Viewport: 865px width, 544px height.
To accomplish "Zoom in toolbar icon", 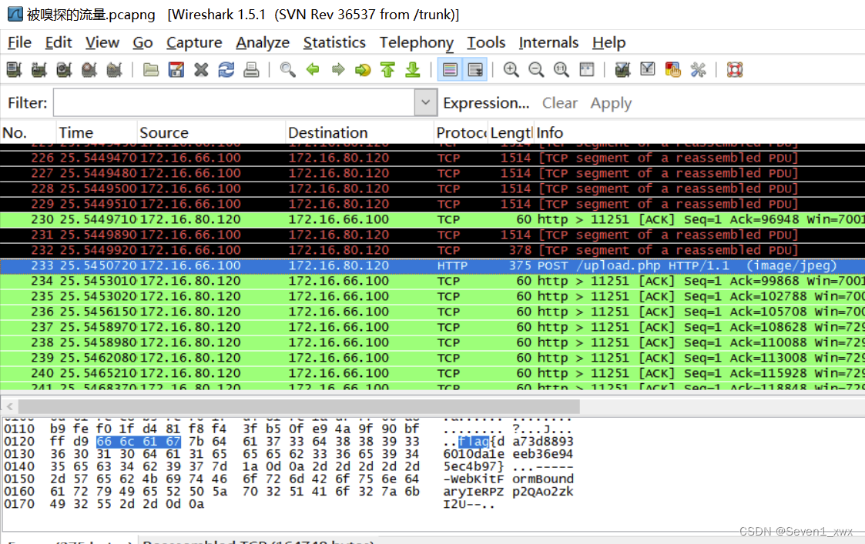I will (511, 69).
